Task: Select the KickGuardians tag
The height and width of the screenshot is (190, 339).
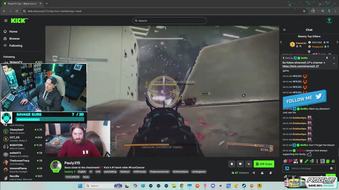Action: [180, 172]
